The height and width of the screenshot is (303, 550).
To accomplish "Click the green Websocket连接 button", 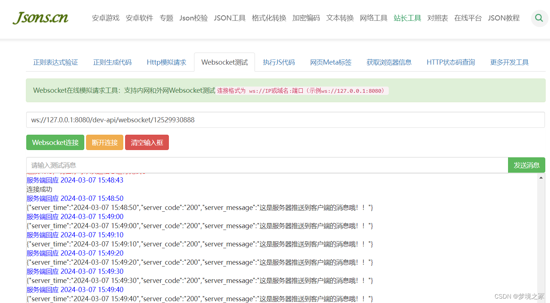I will (x=55, y=142).
